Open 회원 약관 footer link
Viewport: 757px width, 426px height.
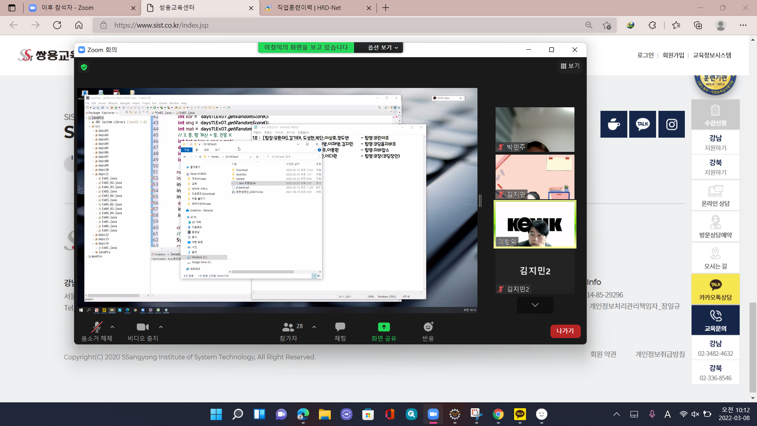(603, 354)
